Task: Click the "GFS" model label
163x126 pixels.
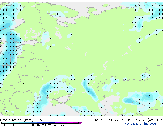Action: pyautogui.click(x=39, y=120)
